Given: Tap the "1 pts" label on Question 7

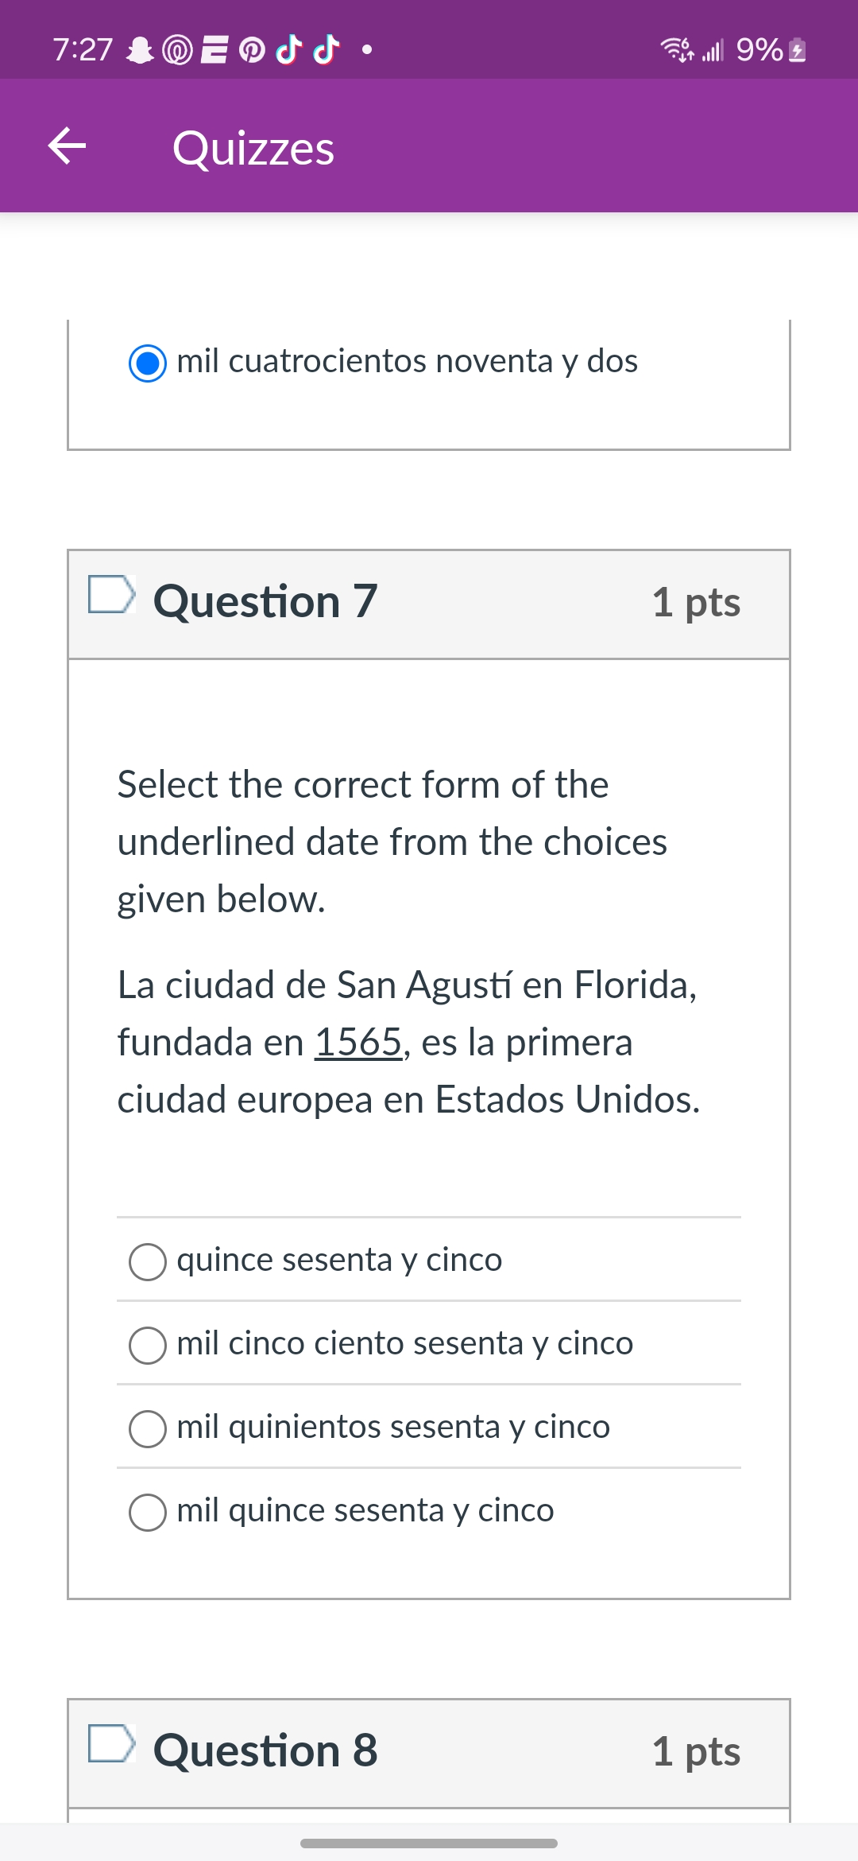Looking at the screenshot, I should (697, 603).
